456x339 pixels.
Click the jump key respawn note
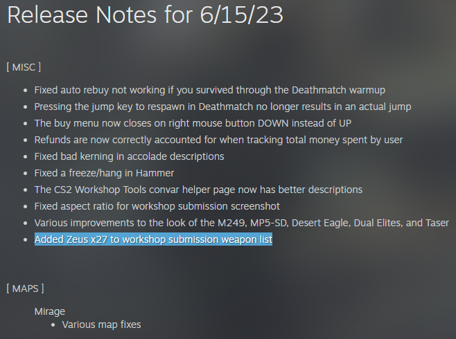tap(222, 107)
